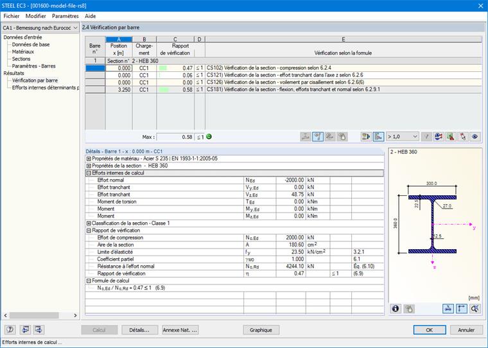Image resolution: width=488 pixels, height=348 pixels.
Task: Click the 'Annexe Nat. ...' button
Action: click(180, 330)
